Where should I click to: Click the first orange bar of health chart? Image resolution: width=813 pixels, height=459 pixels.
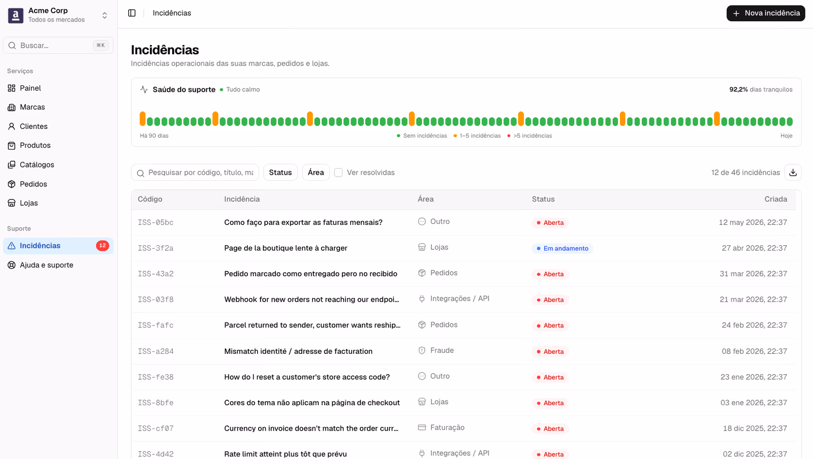[143, 119]
